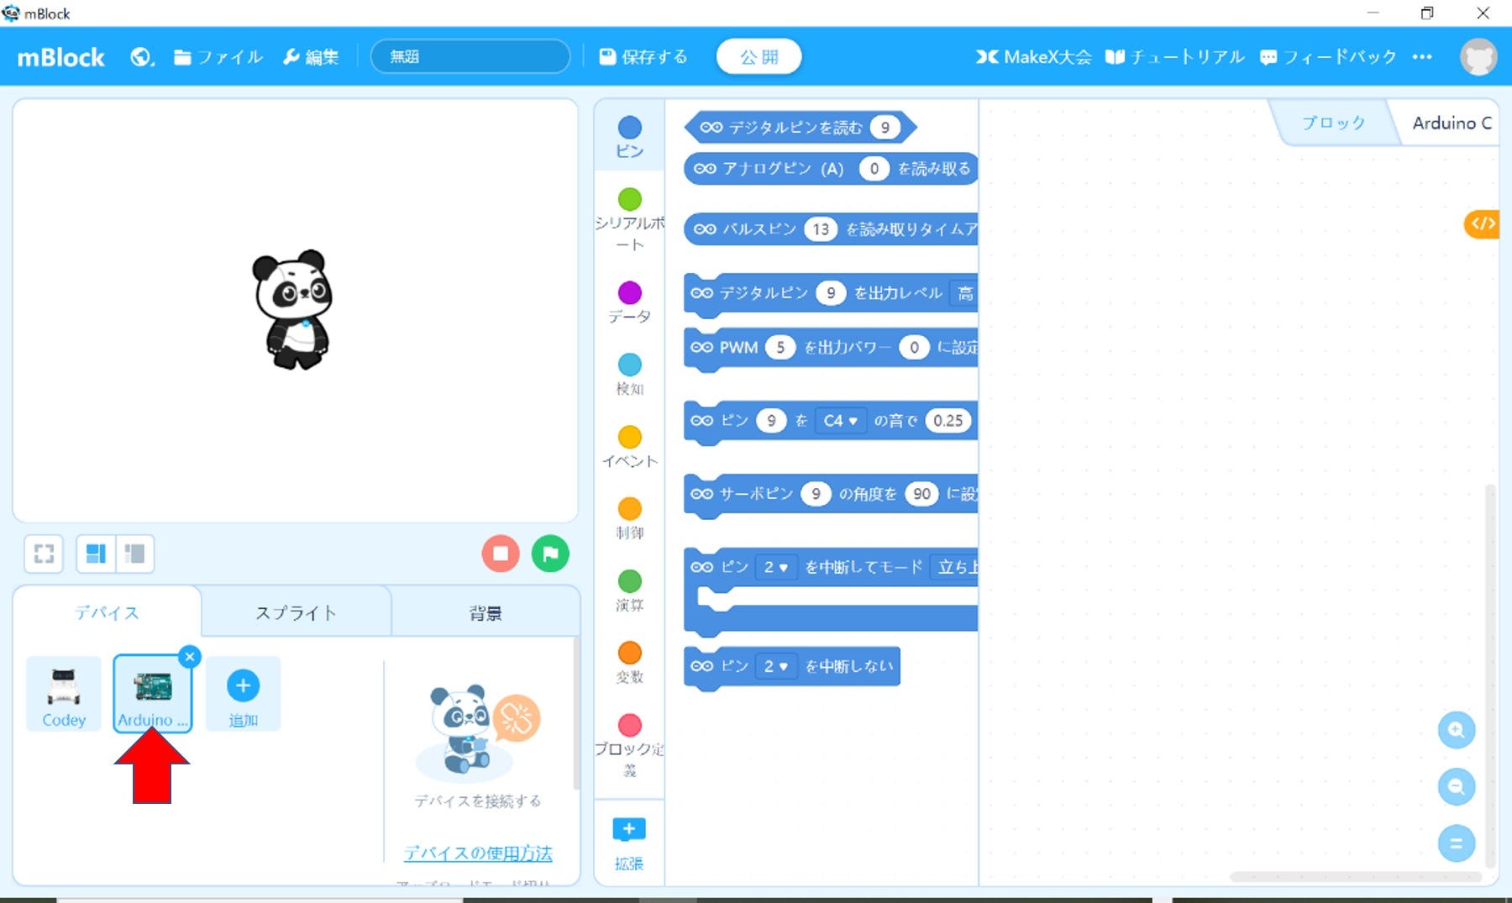Image resolution: width=1512 pixels, height=903 pixels.
Task: Open the 立ち上 interrupt mode dropdown
Action: [x=955, y=567]
